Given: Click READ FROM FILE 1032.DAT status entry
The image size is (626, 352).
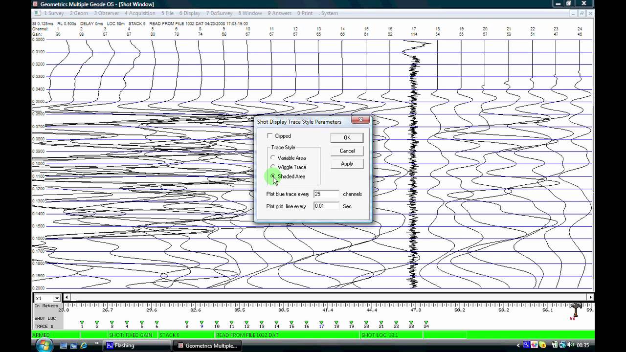Looking at the screenshot, I should [x=287, y=335].
